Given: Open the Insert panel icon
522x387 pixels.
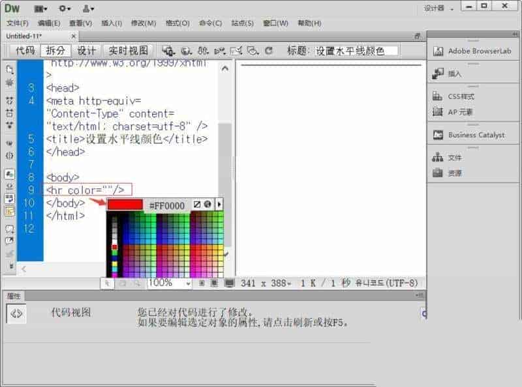Looking at the screenshot, I should point(438,74).
